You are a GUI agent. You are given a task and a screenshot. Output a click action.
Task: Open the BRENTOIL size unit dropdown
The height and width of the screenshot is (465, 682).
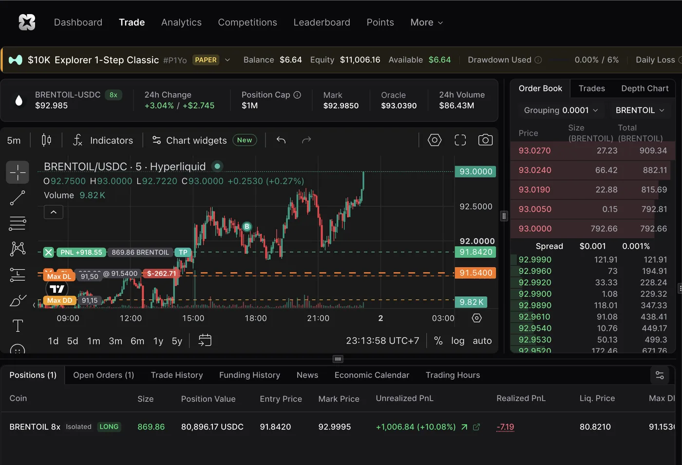[640, 110]
